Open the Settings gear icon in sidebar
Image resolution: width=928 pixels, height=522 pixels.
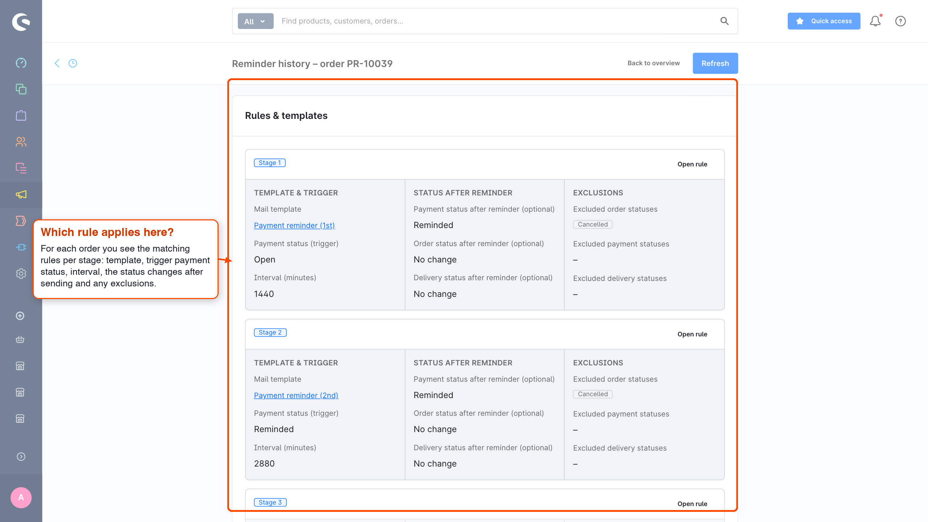21,274
